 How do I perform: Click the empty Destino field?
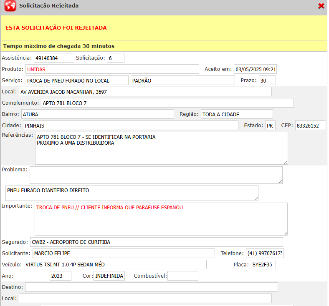[152, 287]
